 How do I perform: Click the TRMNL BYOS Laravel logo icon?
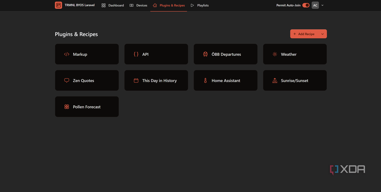tap(58, 5)
